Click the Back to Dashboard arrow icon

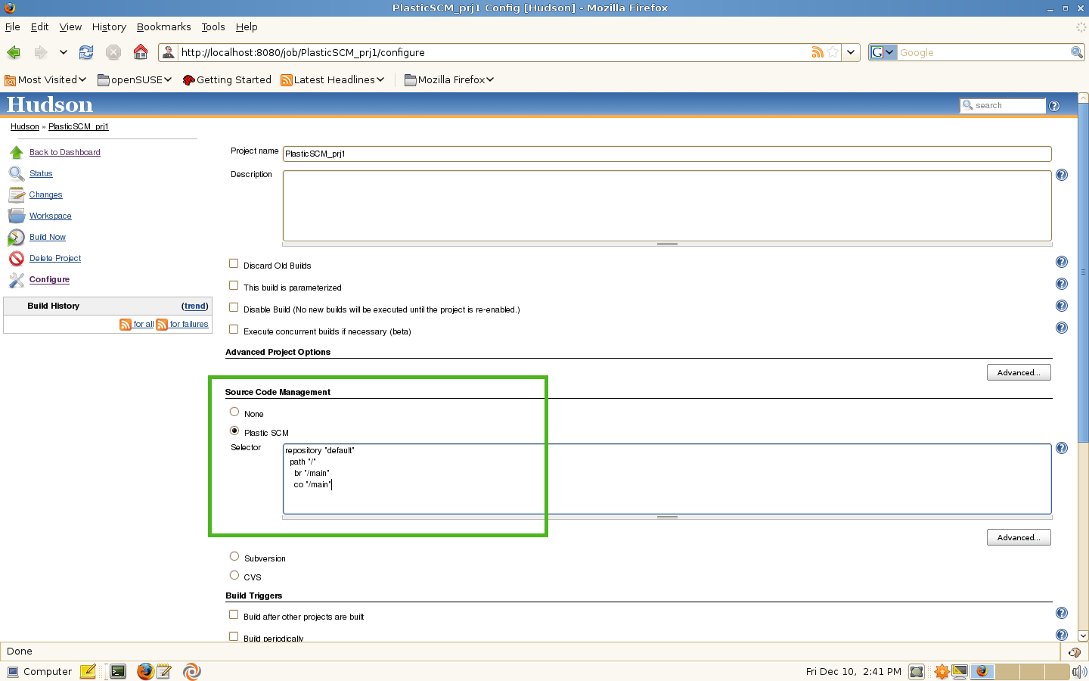tap(17, 152)
